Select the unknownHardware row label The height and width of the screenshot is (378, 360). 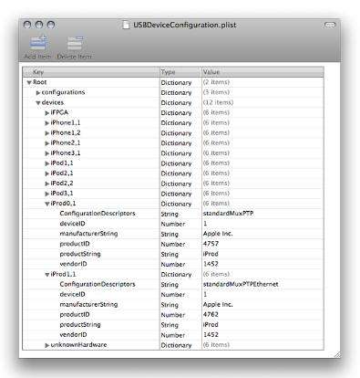coord(78,345)
